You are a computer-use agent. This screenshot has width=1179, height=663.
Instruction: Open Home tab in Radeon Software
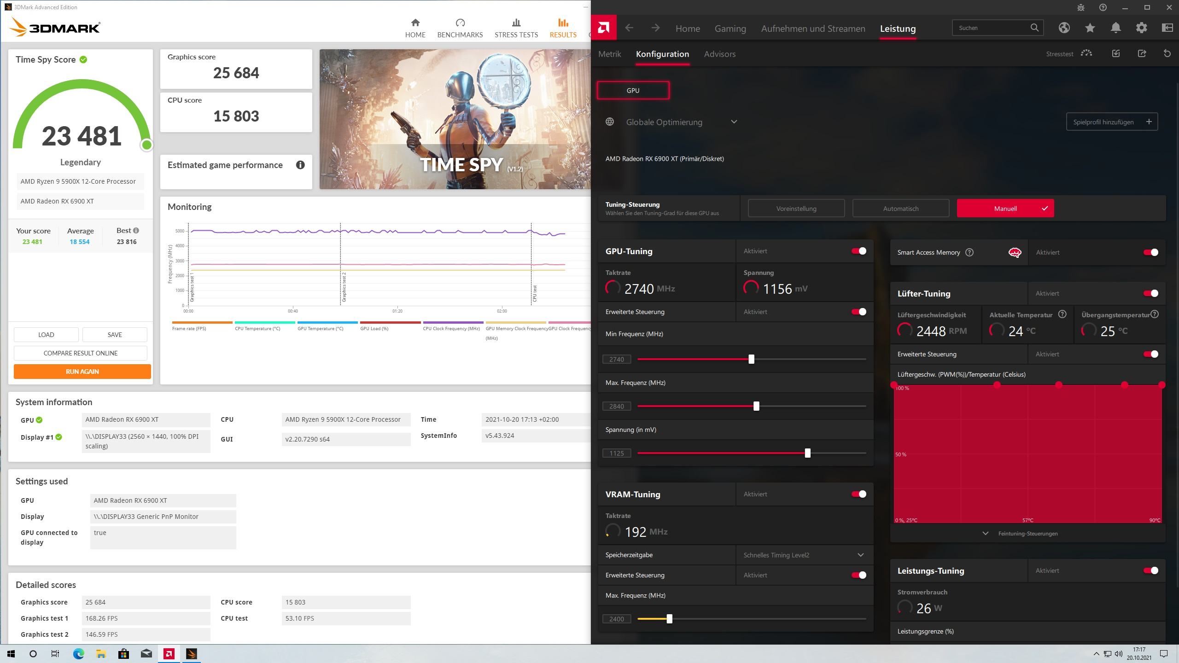point(688,29)
